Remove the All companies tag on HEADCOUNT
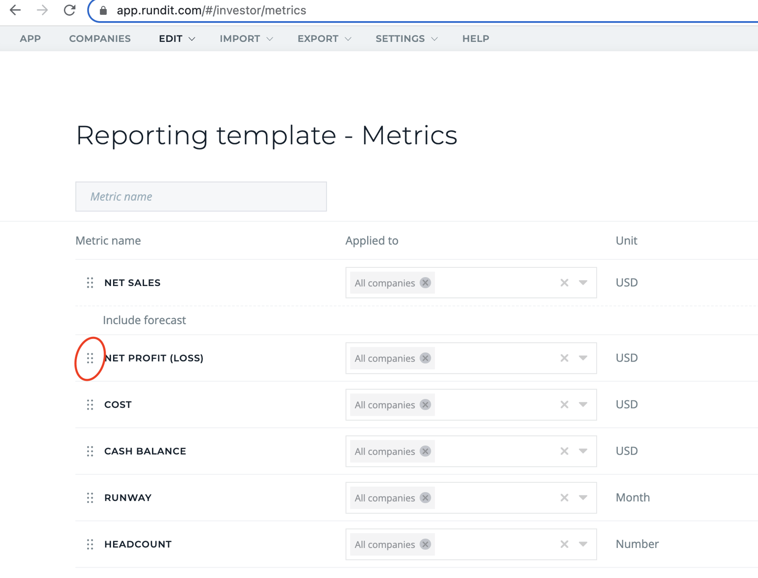Image resolution: width=758 pixels, height=578 pixels. coord(425,544)
